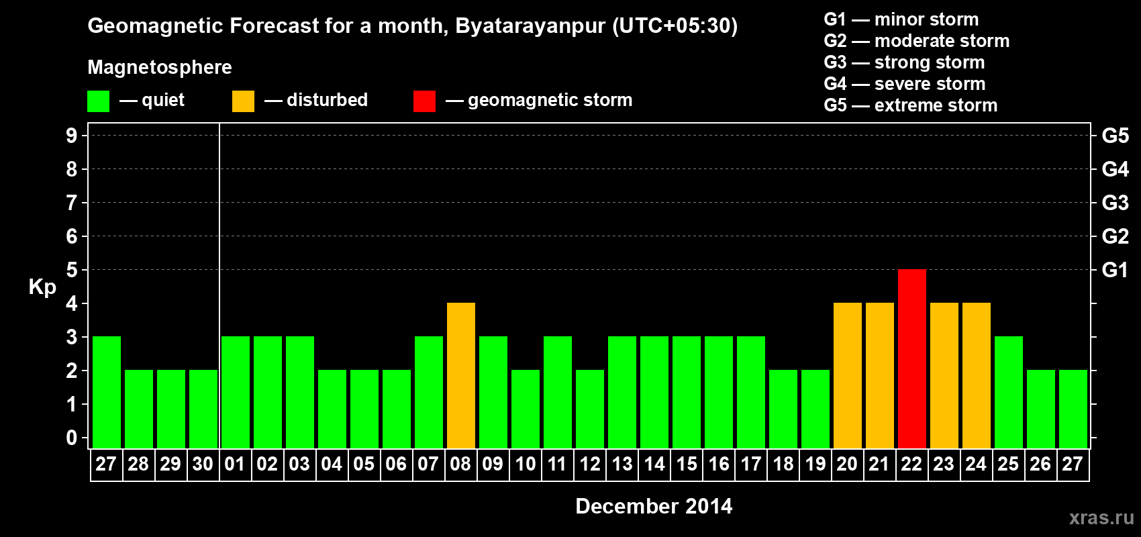Image resolution: width=1141 pixels, height=537 pixels.
Task: Click Kp value 0 on left axis
Action: tap(72, 438)
